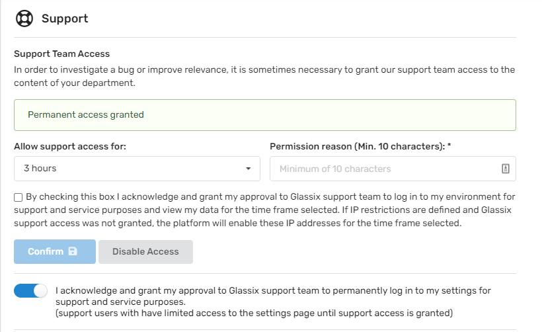Toggle the permanent support access switch
542x332 pixels.
[x=31, y=291]
